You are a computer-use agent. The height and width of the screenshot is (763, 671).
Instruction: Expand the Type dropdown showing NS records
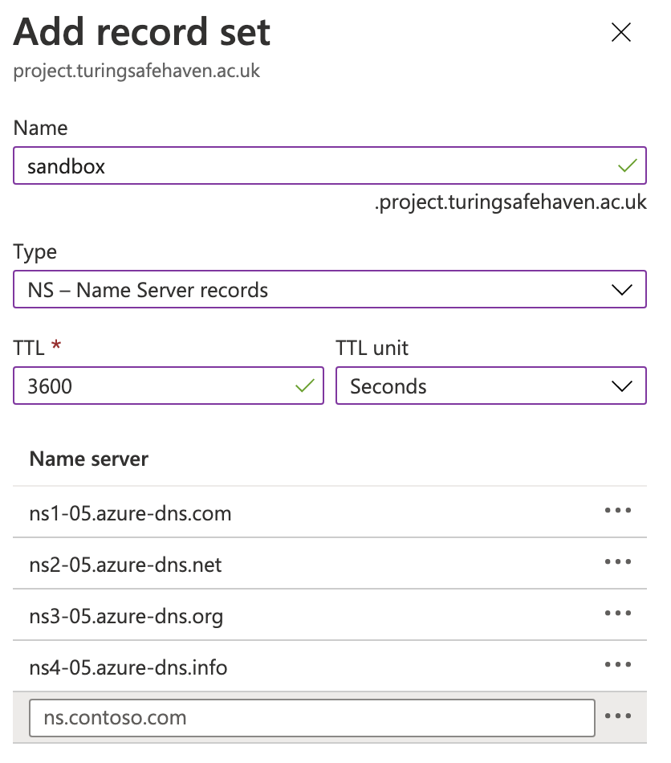tap(330, 289)
